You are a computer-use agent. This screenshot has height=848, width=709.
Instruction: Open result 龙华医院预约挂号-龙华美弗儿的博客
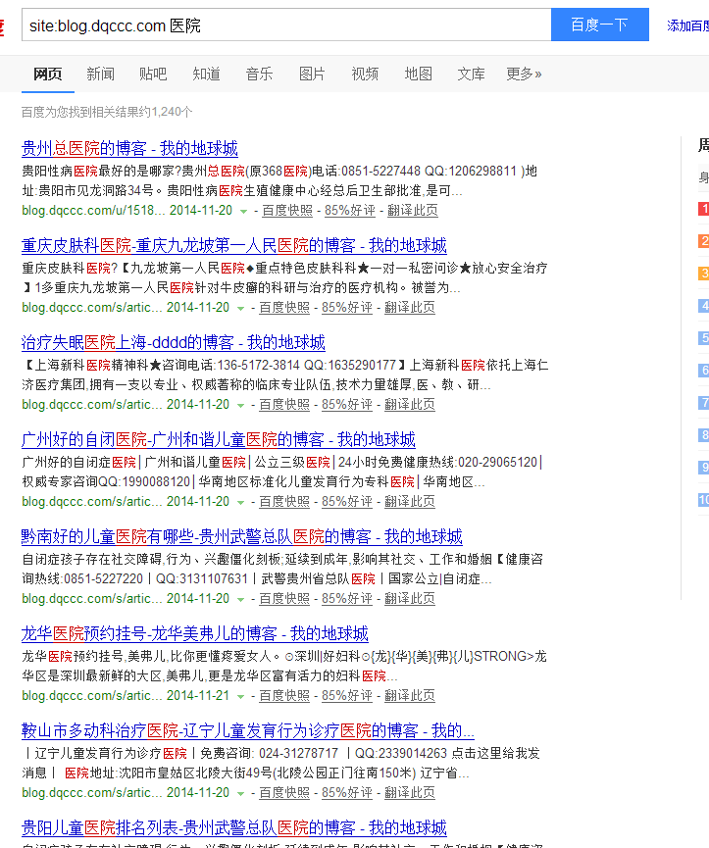[x=195, y=633]
